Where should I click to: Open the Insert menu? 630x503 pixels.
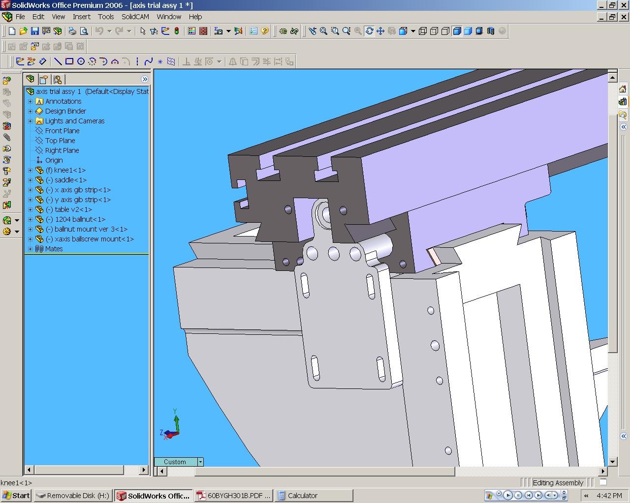coord(81,17)
